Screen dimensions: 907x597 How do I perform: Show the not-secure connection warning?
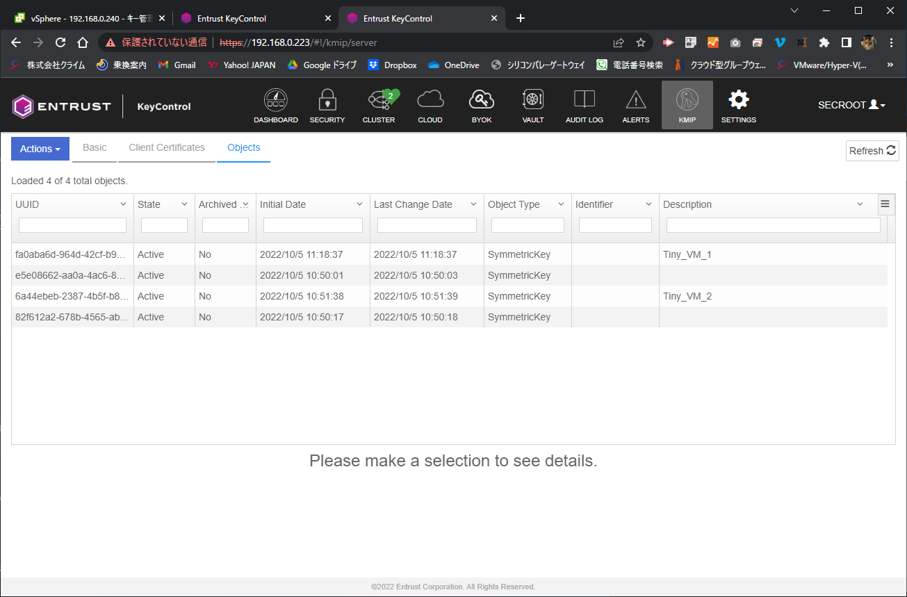click(156, 42)
